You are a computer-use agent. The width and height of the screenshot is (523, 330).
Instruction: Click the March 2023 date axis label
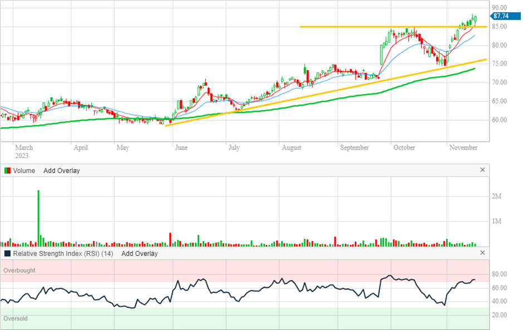[23, 151]
